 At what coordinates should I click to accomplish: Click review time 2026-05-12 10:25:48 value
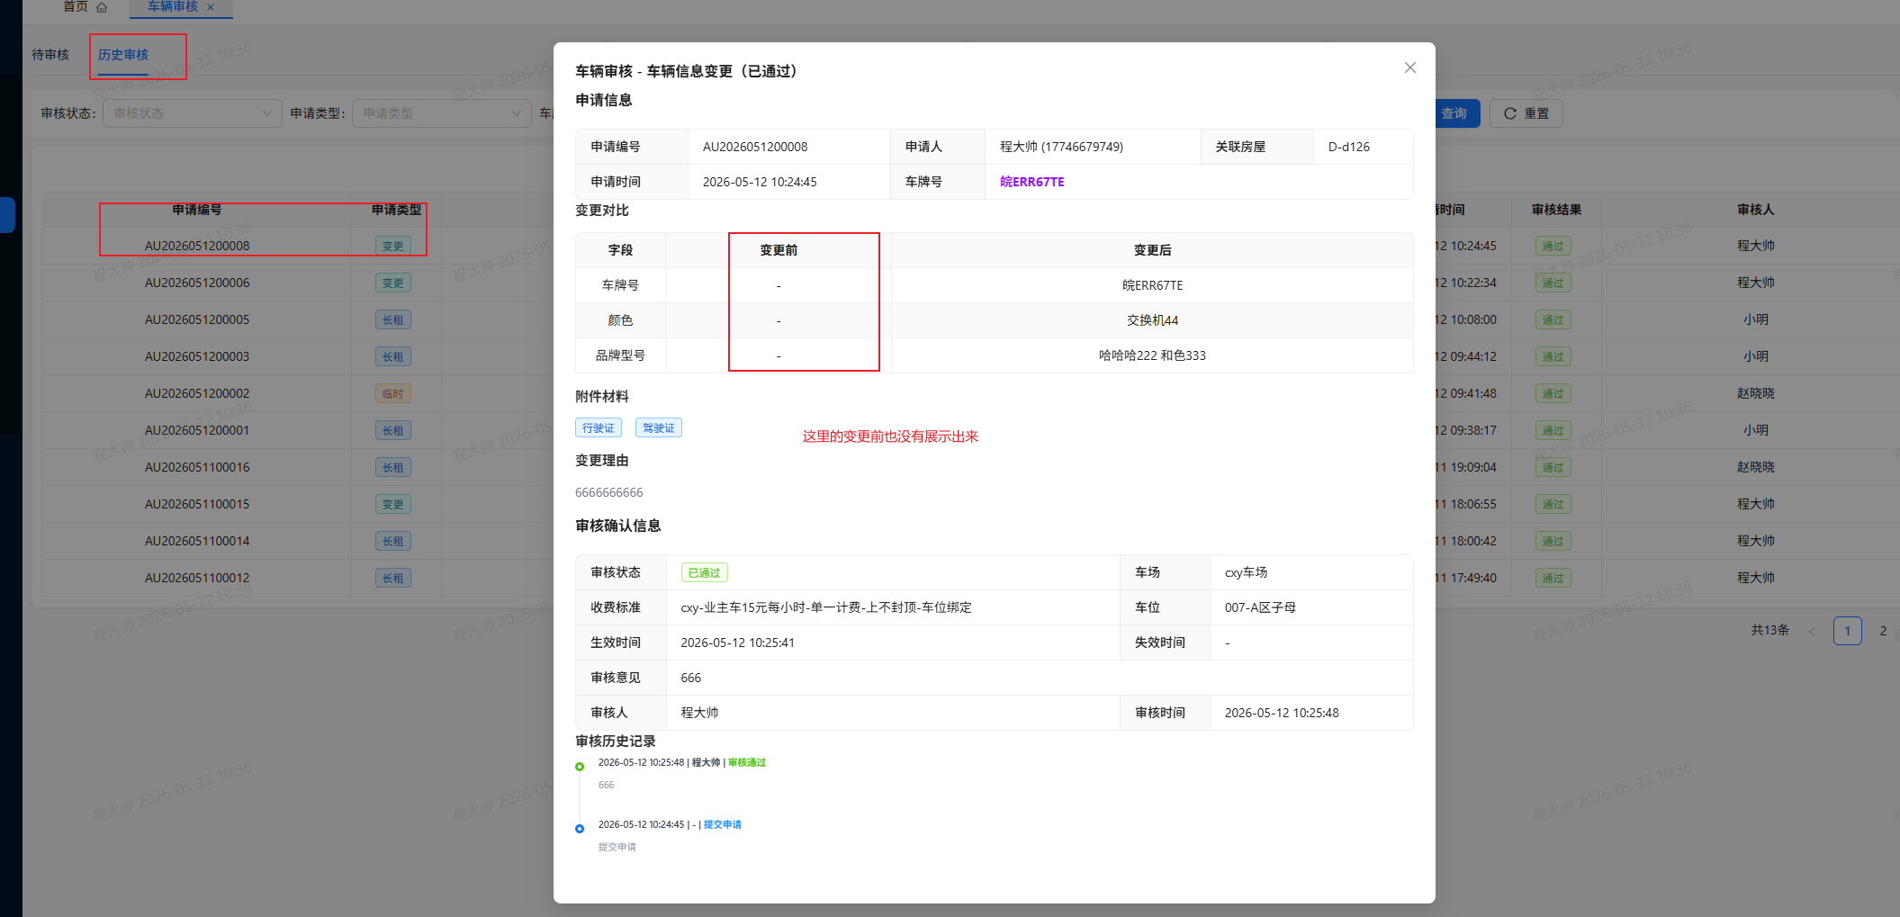[x=1282, y=713]
